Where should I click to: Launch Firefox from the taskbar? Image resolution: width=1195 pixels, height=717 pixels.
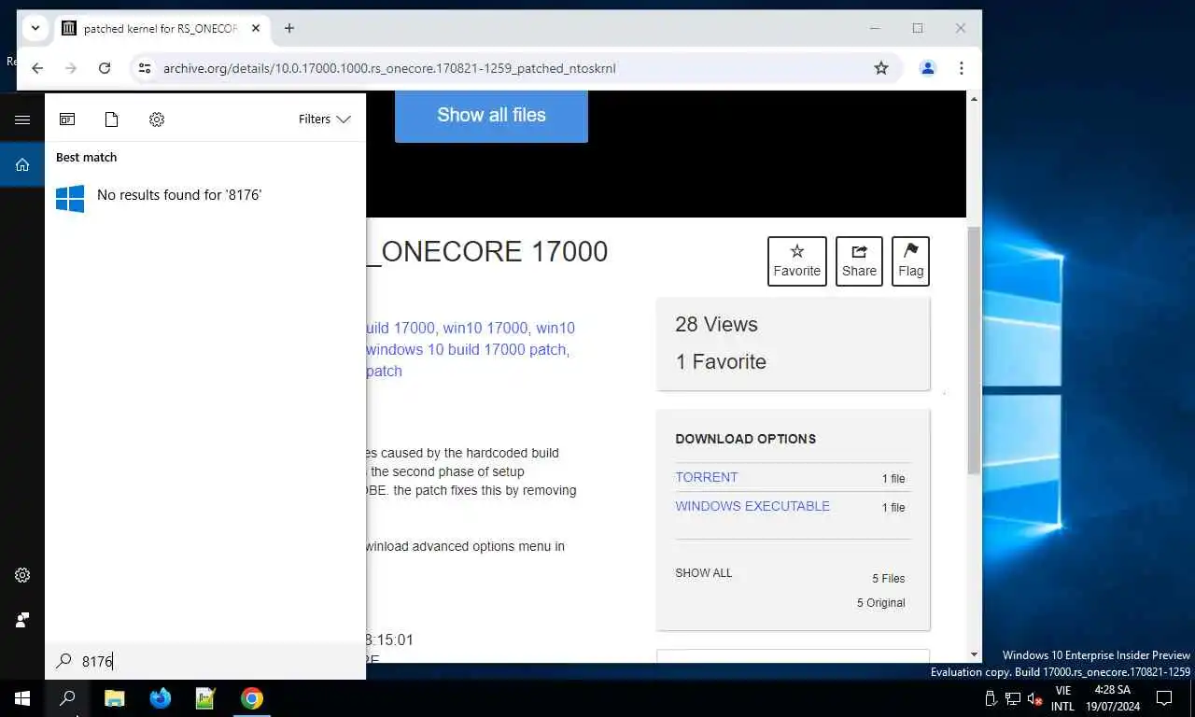(x=160, y=698)
